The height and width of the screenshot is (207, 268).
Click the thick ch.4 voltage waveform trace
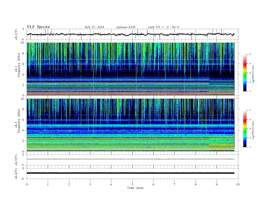click(130, 173)
